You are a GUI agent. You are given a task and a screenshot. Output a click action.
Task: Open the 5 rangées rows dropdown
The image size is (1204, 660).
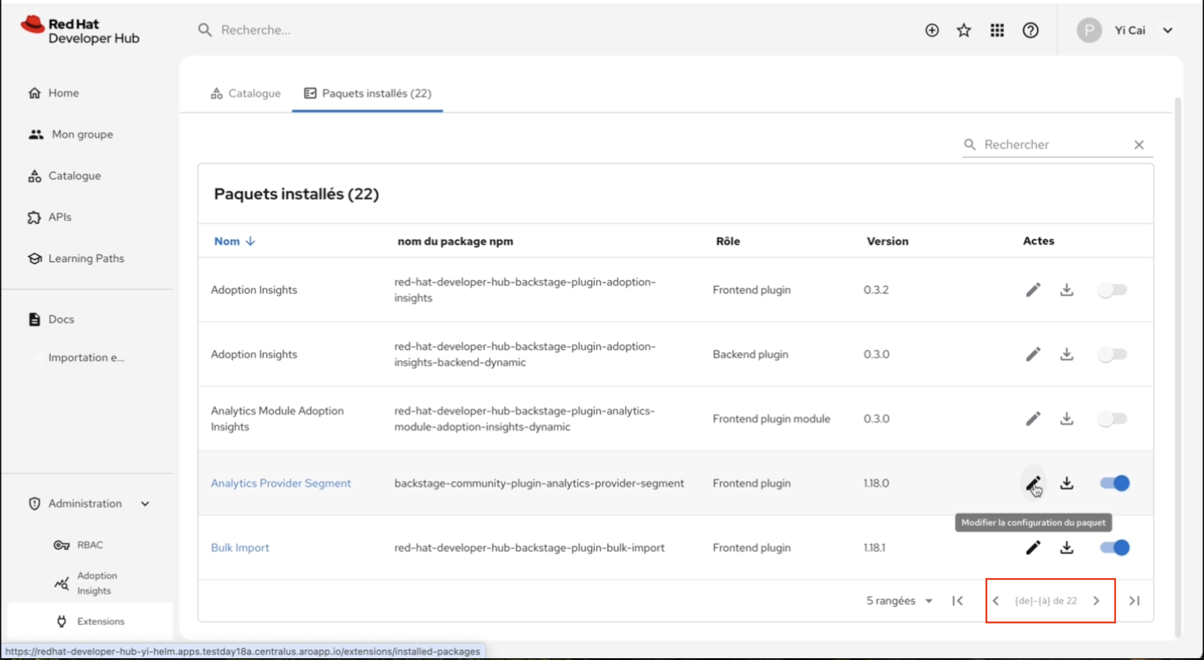[x=899, y=600]
